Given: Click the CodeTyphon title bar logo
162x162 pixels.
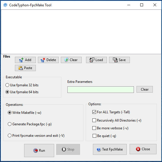Looking at the screenshot, I should [5, 5].
